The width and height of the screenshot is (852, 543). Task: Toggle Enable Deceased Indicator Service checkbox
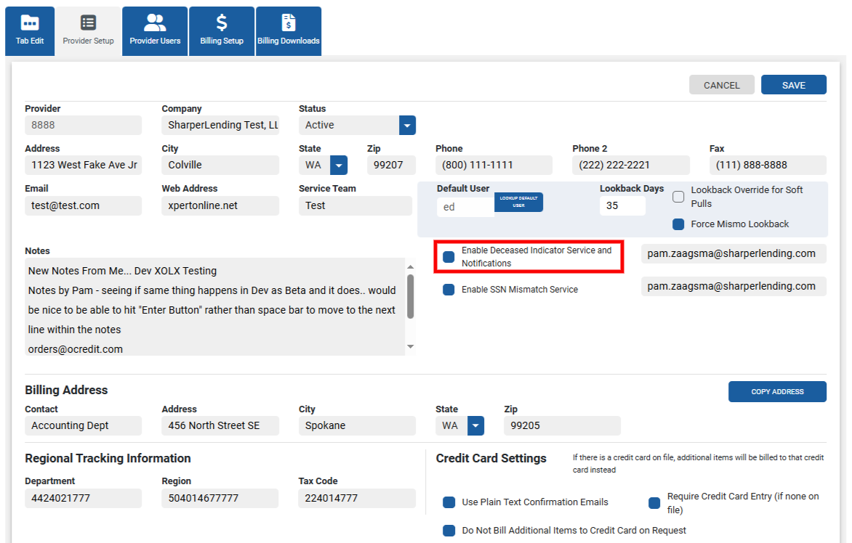click(x=449, y=256)
